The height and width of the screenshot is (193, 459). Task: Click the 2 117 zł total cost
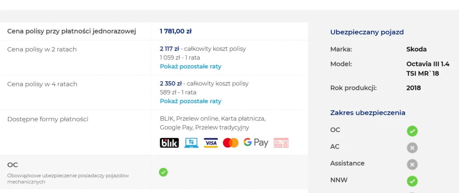(169, 49)
